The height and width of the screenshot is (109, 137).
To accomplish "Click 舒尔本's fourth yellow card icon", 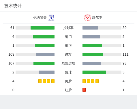I will pyautogui.click(x=97, y=81).
